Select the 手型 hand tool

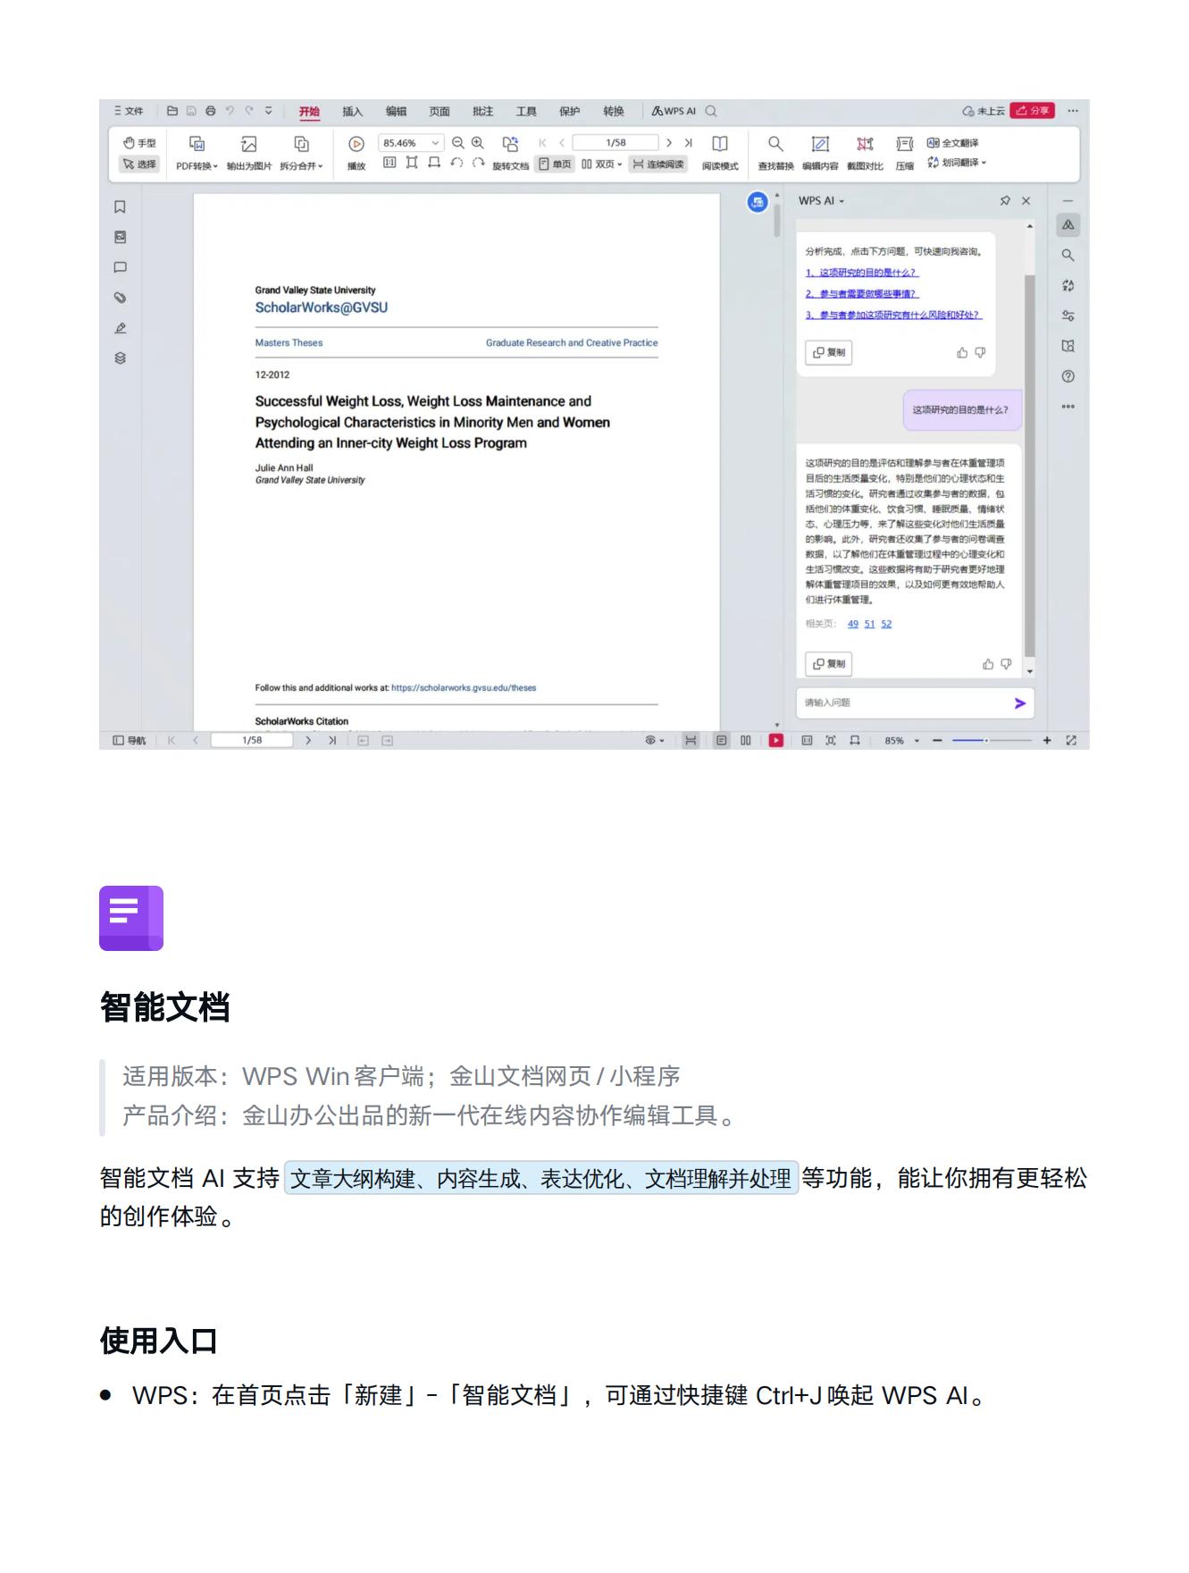[x=139, y=143]
